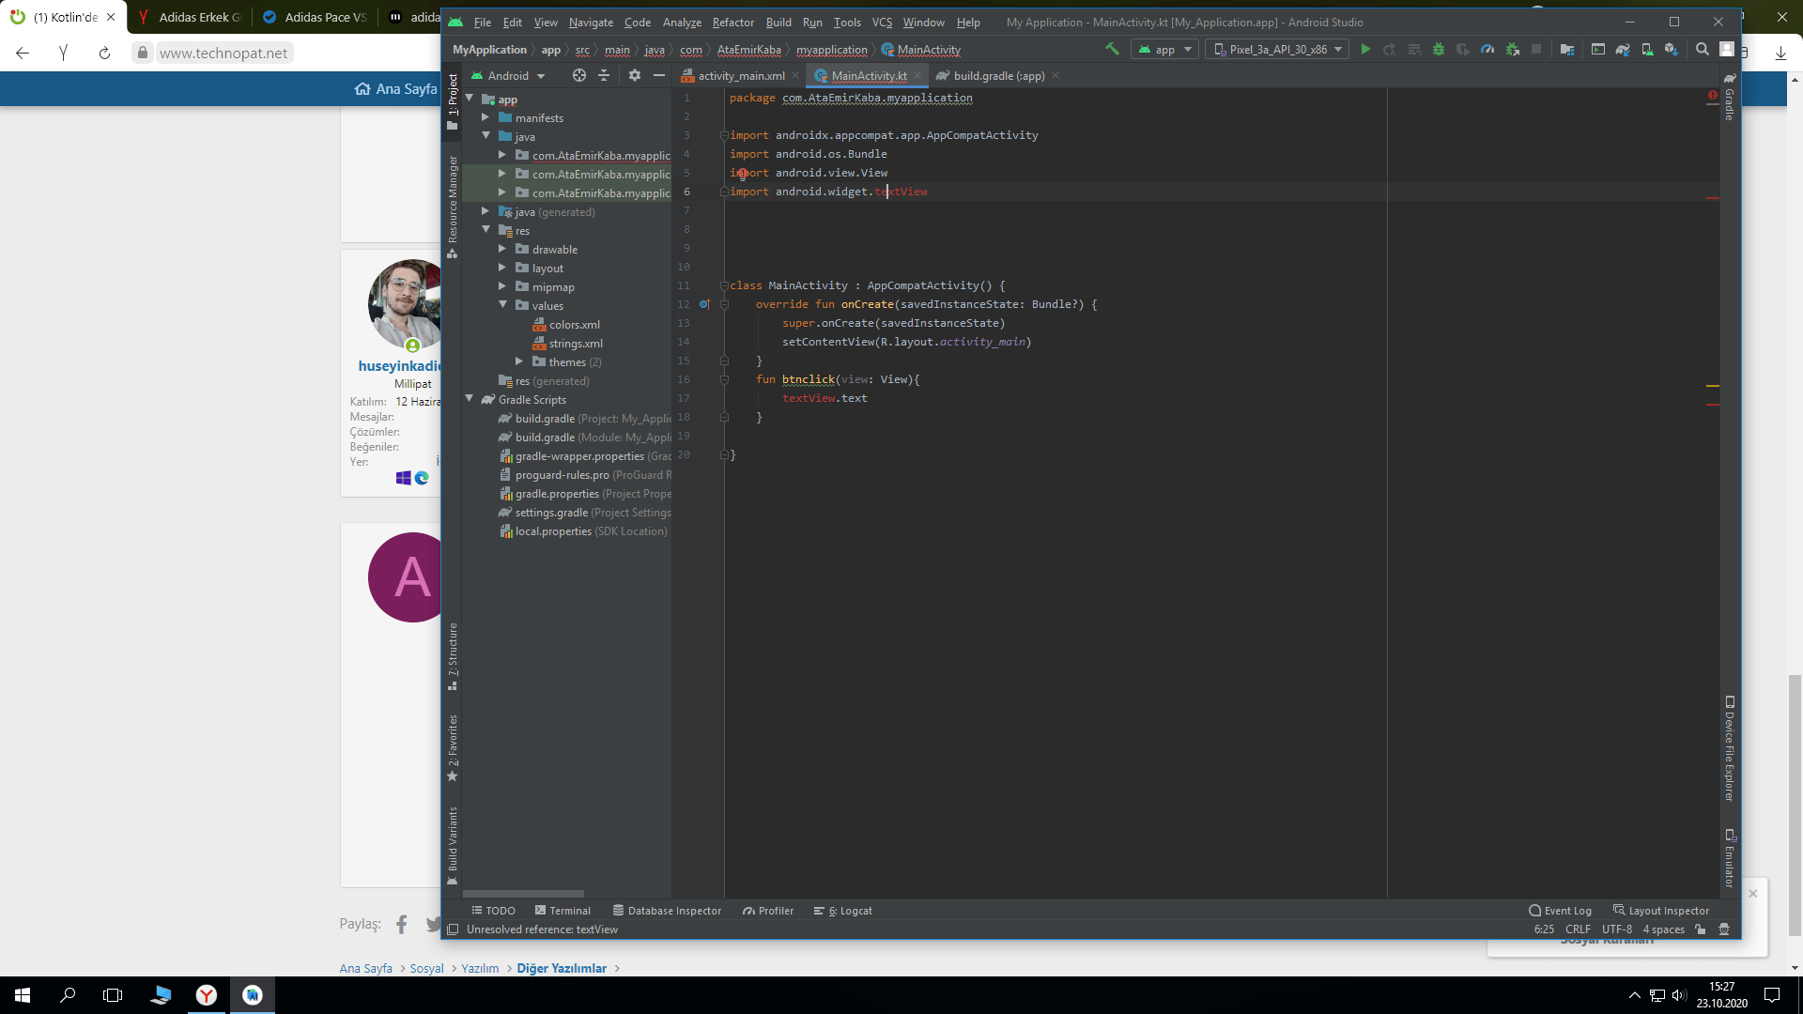Click the Debug app bug icon

click(1438, 50)
